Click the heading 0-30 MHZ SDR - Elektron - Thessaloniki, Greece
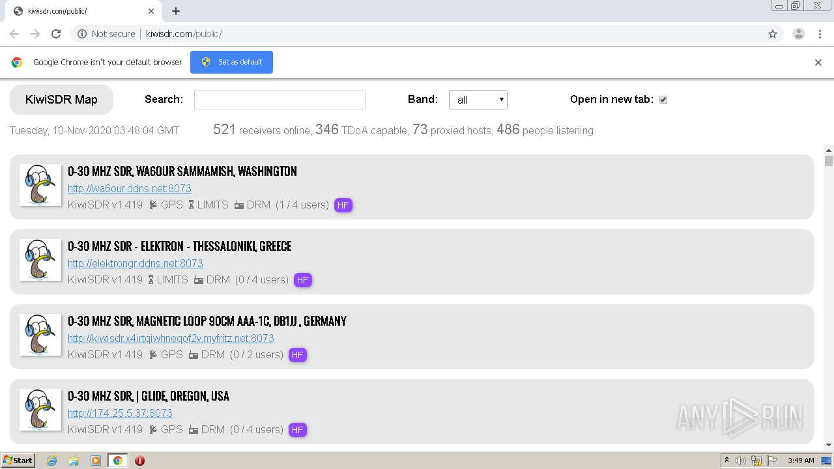This screenshot has height=469, width=834. (180, 246)
